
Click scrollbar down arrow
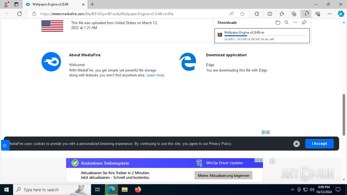pos(344,180)
